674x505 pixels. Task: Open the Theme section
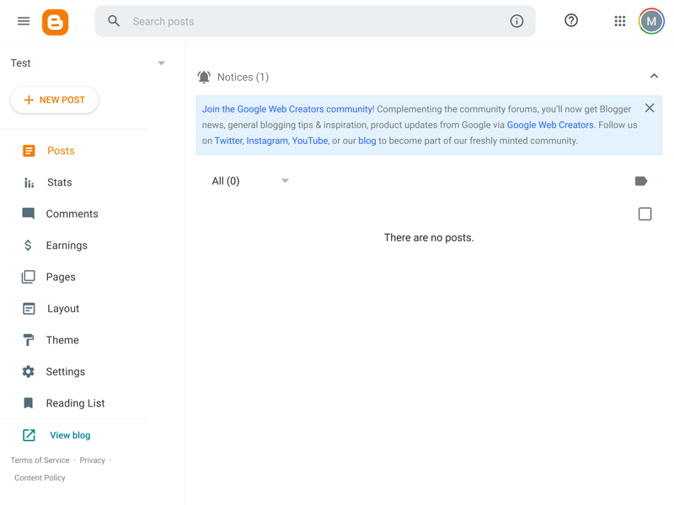click(62, 340)
